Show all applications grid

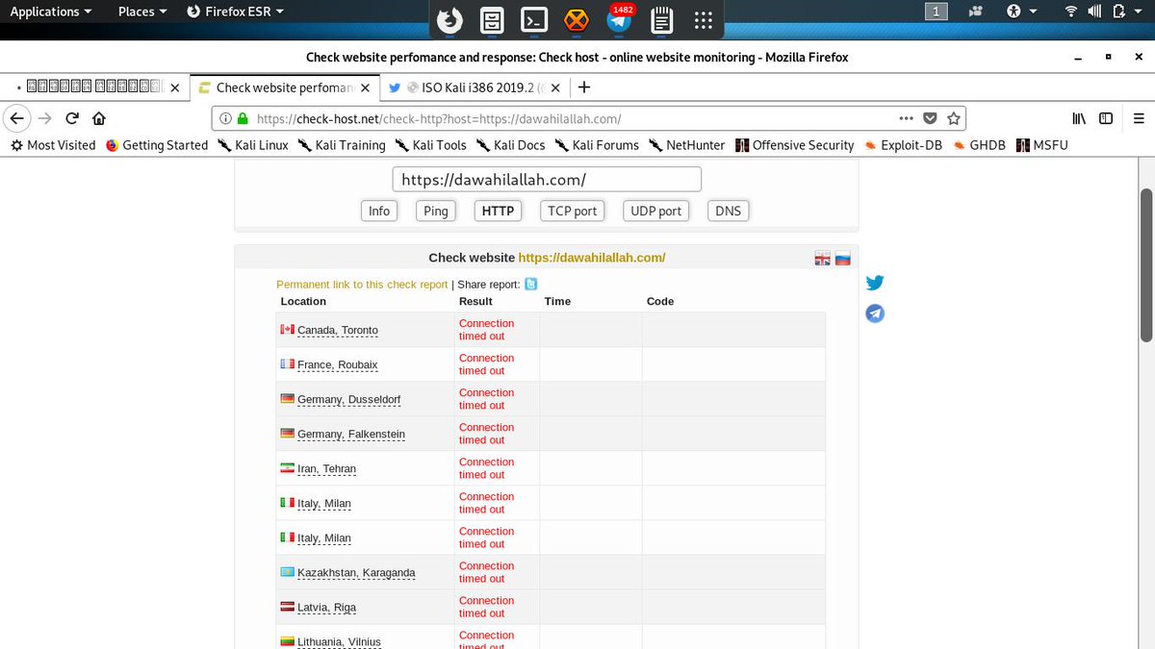tap(704, 19)
